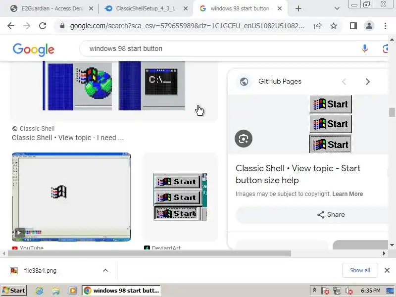This screenshot has height=297, width=396.
Task: Show next image in preview panel
Action: click(368, 82)
